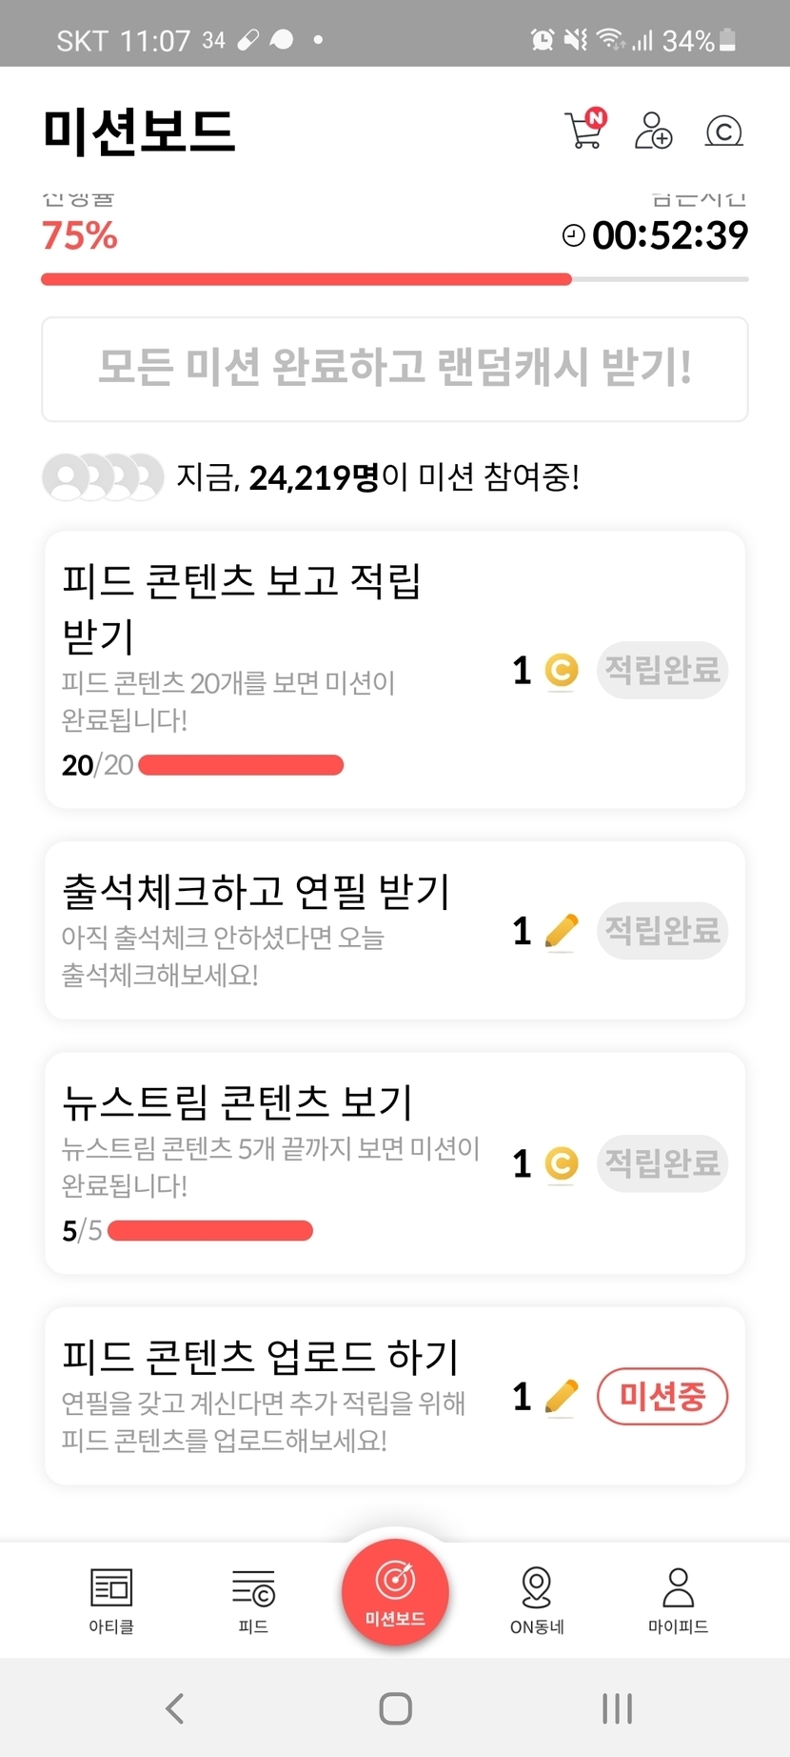Tap the pencil icon on attendance mission
The width and height of the screenshot is (790, 1757).
pos(562,931)
